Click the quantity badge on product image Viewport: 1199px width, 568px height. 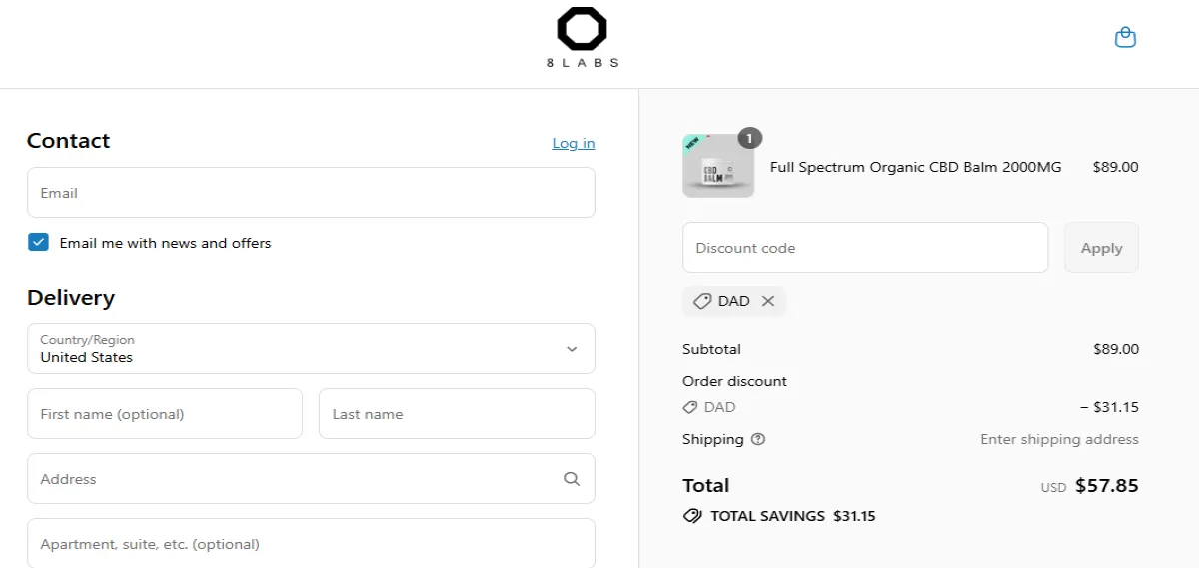749,138
